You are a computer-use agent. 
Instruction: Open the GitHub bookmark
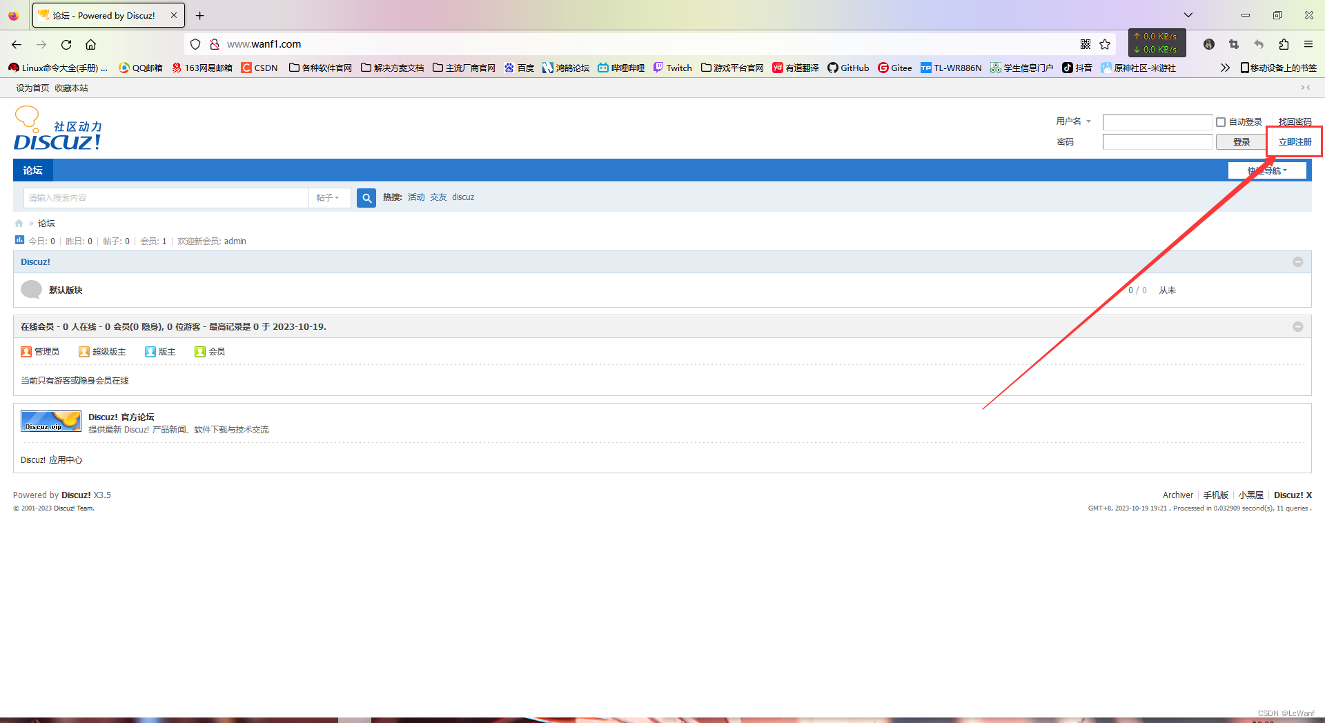coord(848,68)
